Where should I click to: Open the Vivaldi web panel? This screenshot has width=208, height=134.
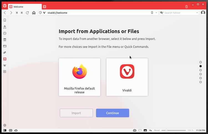tap(5, 59)
